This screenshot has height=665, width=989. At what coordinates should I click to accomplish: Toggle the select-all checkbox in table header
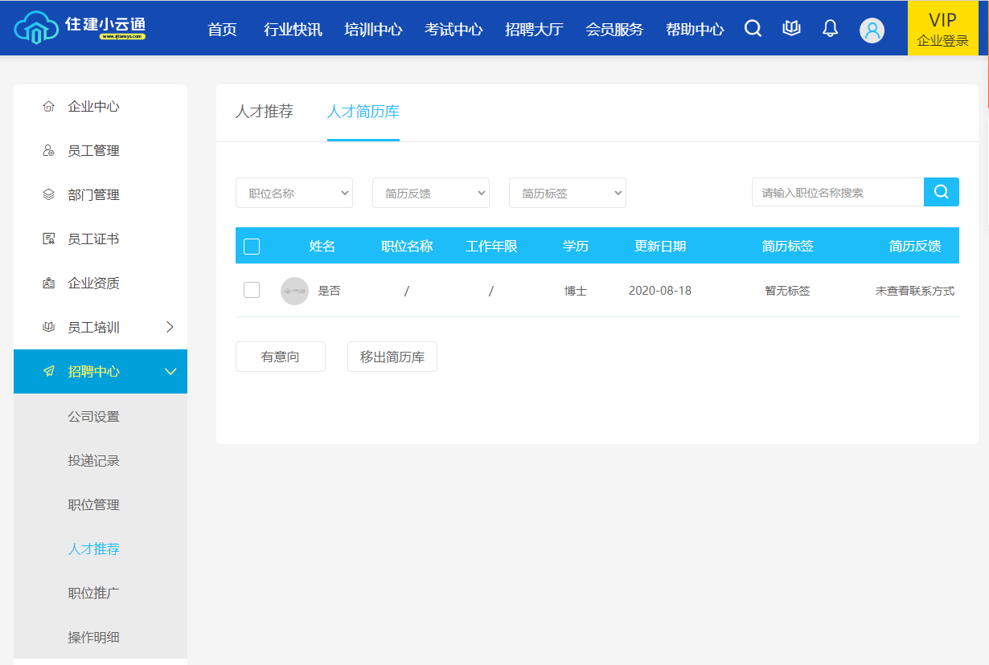(252, 247)
